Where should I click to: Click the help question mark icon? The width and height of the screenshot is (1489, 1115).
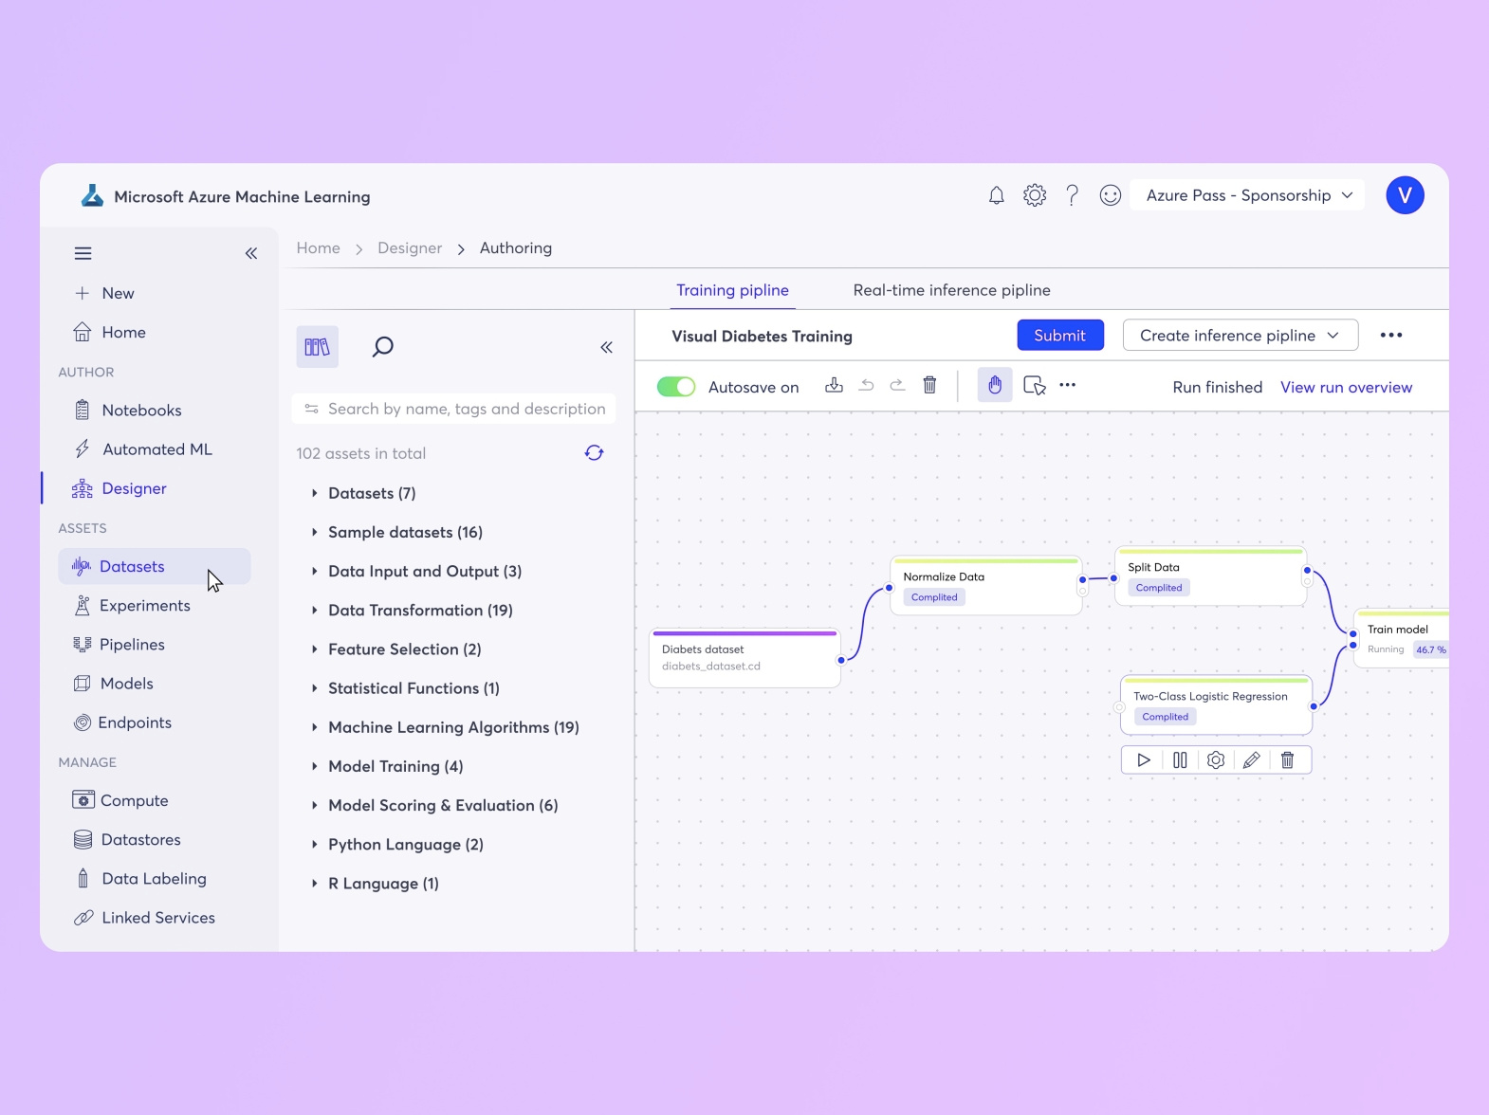tap(1072, 195)
